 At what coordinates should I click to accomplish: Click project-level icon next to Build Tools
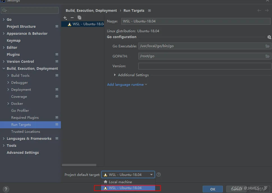(x=57, y=75)
